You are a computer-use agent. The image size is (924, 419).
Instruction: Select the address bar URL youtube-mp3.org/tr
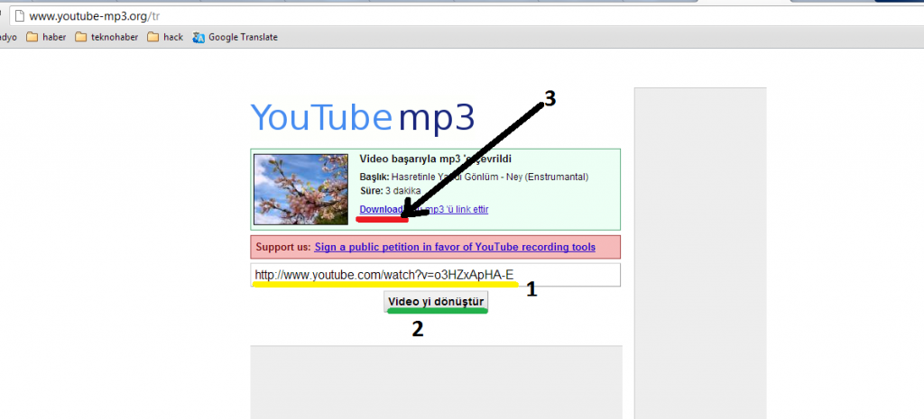point(94,16)
